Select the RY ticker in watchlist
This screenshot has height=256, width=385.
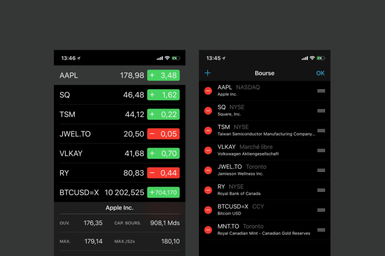click(x=64, y=173)
